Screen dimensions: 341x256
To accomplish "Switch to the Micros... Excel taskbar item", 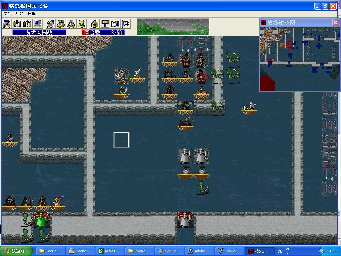I will 110,251.
